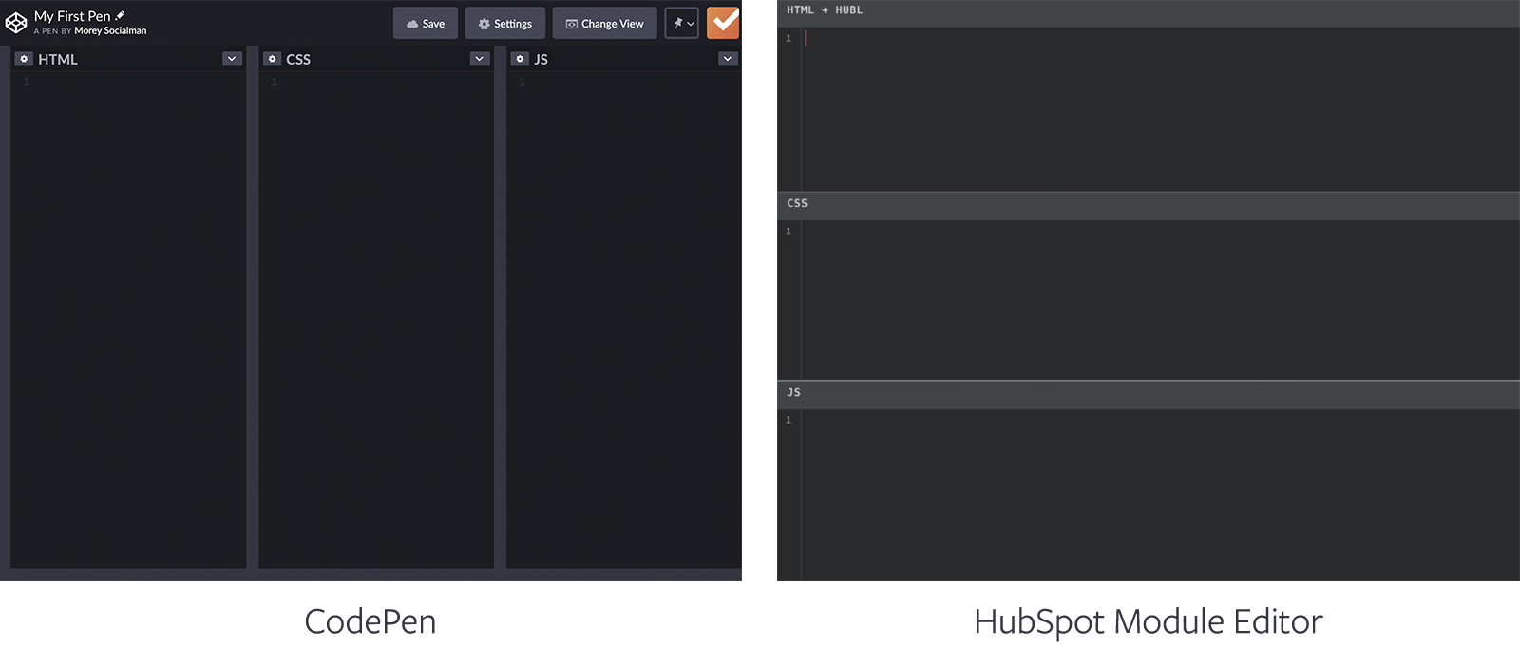Viewport: 1520px width, 666px height.
Task: Open author Morey Socialman profile link
Action: [x=110, y=31]
